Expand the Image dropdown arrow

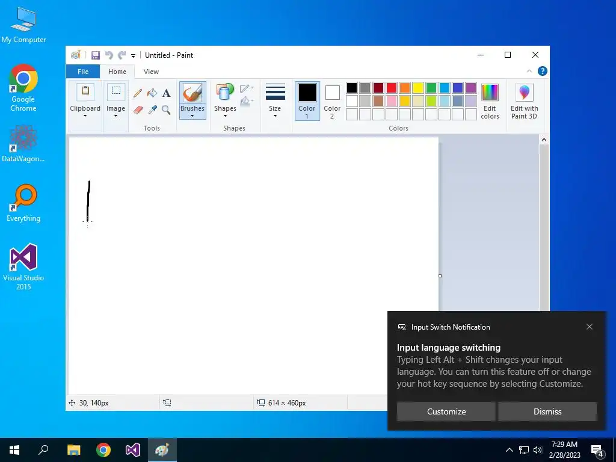click(x=116, y=116)
